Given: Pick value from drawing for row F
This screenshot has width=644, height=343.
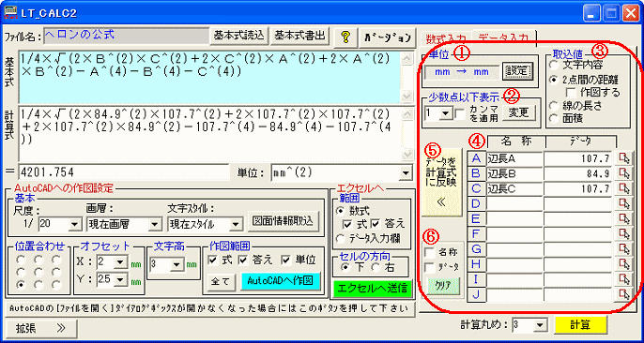Looking at the screenshot, I should click(x=624, y=234).
